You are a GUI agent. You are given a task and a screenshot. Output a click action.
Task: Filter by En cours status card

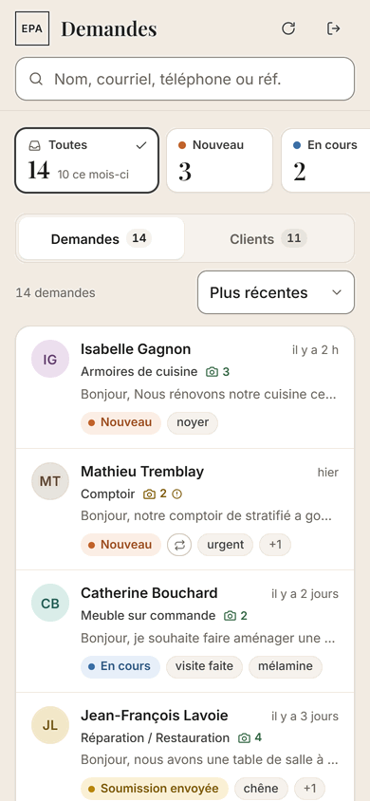pos(326,160)
